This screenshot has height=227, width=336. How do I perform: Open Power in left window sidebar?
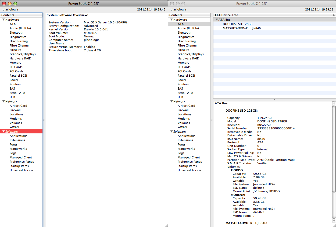point(14,80)
